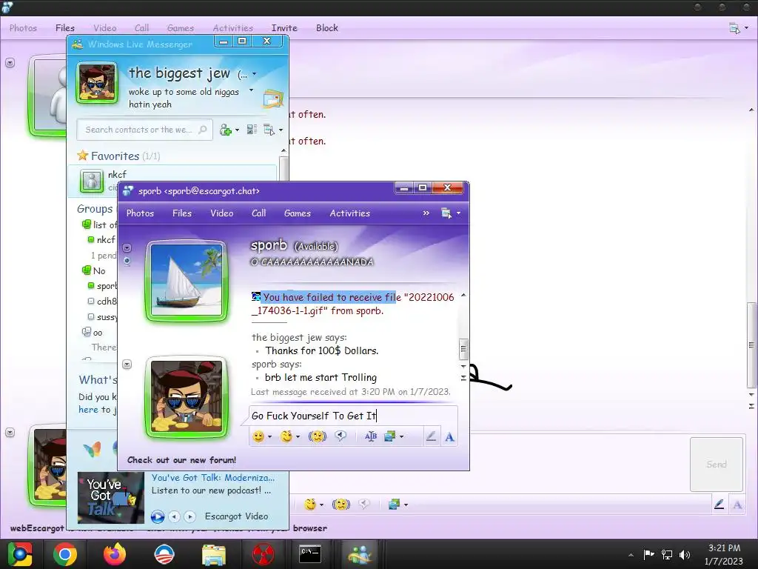758x569 pixels.
Task: Click the You've Got Talk thumbnail
Action: [x=111, y=498]
